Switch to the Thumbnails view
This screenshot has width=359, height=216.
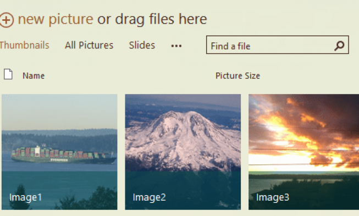pyautogui.click(x=24, y=45)
